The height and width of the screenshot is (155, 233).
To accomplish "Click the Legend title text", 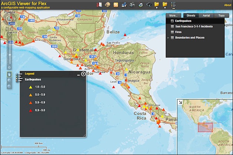I will point(29,74).
